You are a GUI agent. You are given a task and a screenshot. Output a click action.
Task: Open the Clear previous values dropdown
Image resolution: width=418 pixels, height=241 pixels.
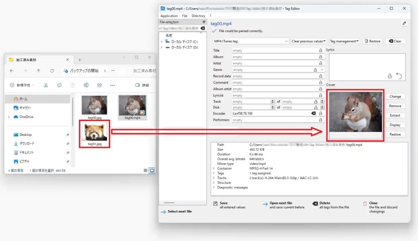309,41
